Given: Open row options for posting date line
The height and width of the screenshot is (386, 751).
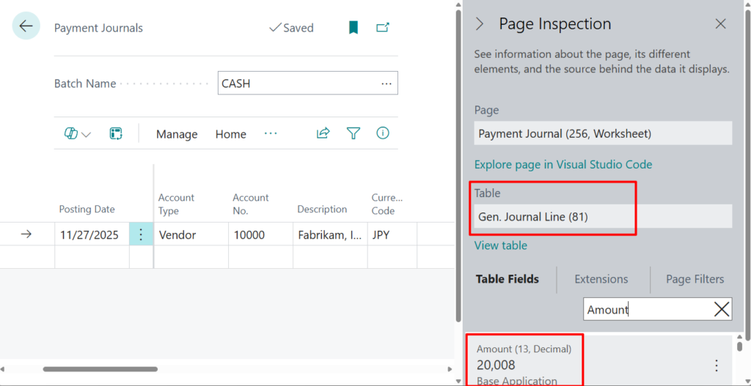Looking at the screenshot, I should (x=142, y=235).
